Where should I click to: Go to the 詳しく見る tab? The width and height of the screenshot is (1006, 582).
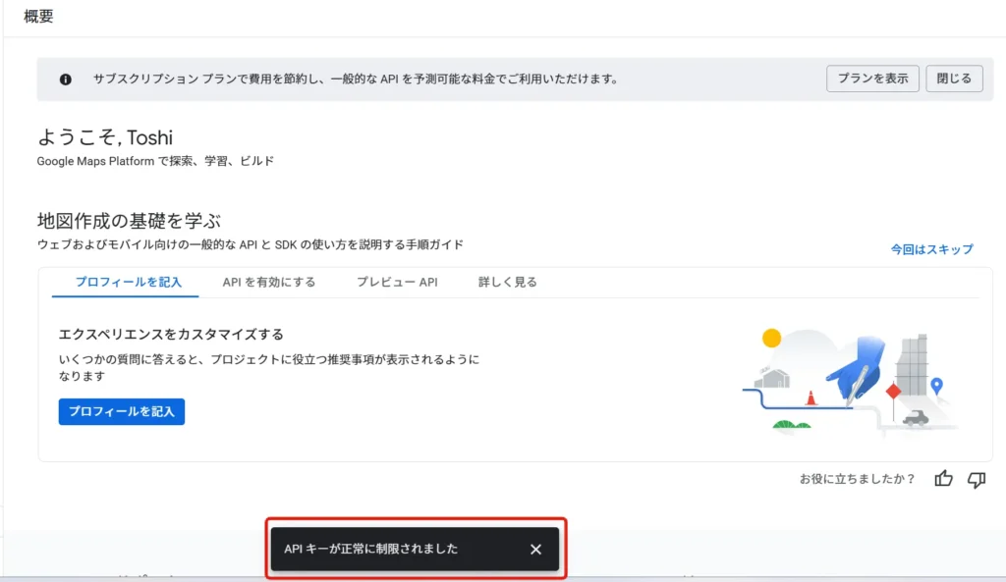pos(507,283)
